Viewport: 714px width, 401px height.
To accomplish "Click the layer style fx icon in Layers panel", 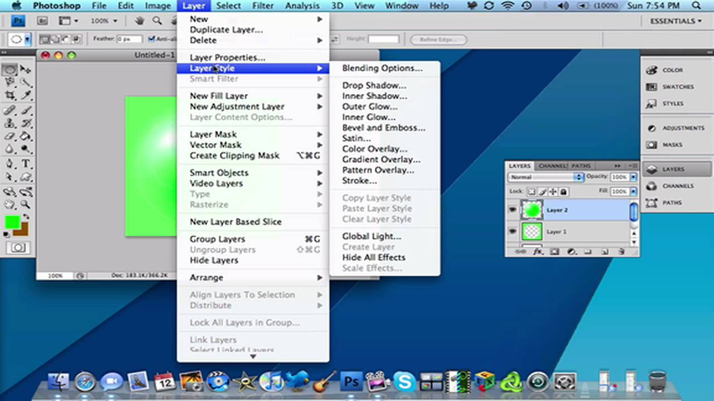I will coord(538,252).
